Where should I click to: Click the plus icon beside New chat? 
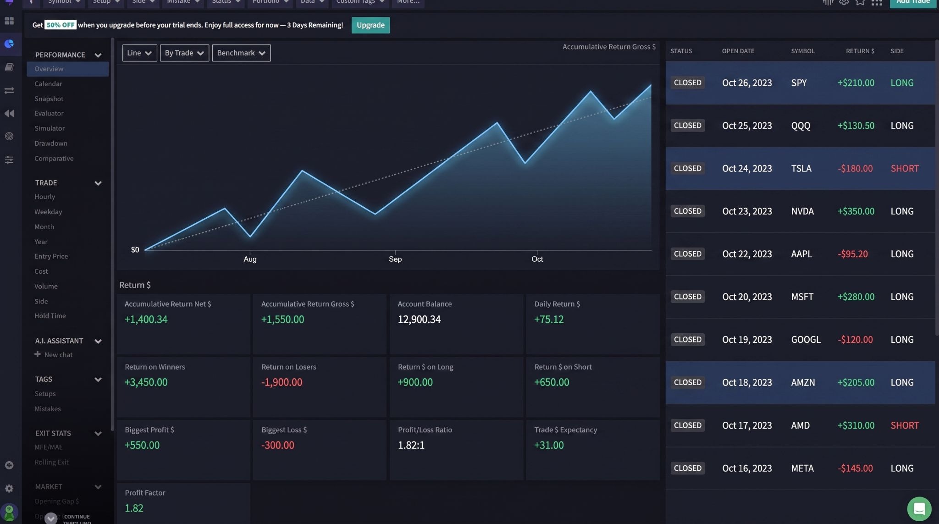click(x=38, y=354)
